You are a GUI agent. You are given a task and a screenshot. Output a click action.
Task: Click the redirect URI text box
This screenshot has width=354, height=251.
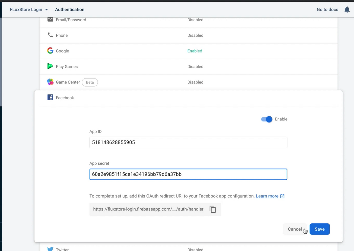(x=155, y=209)
